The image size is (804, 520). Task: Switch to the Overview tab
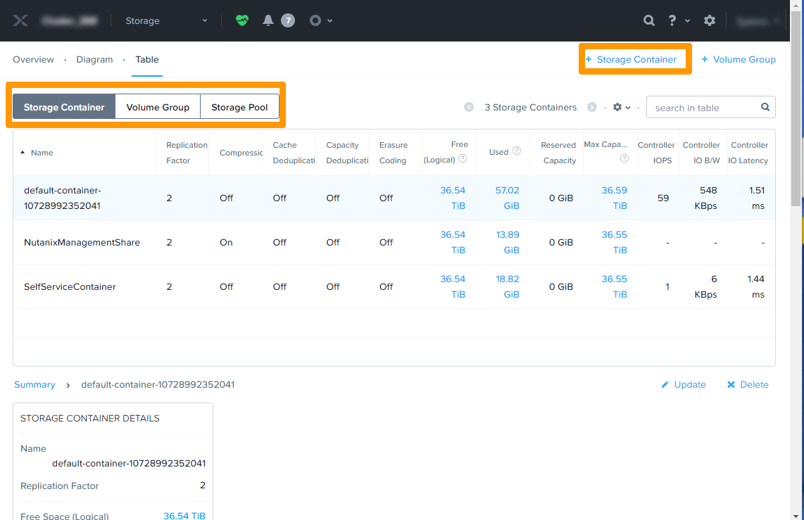33,59
